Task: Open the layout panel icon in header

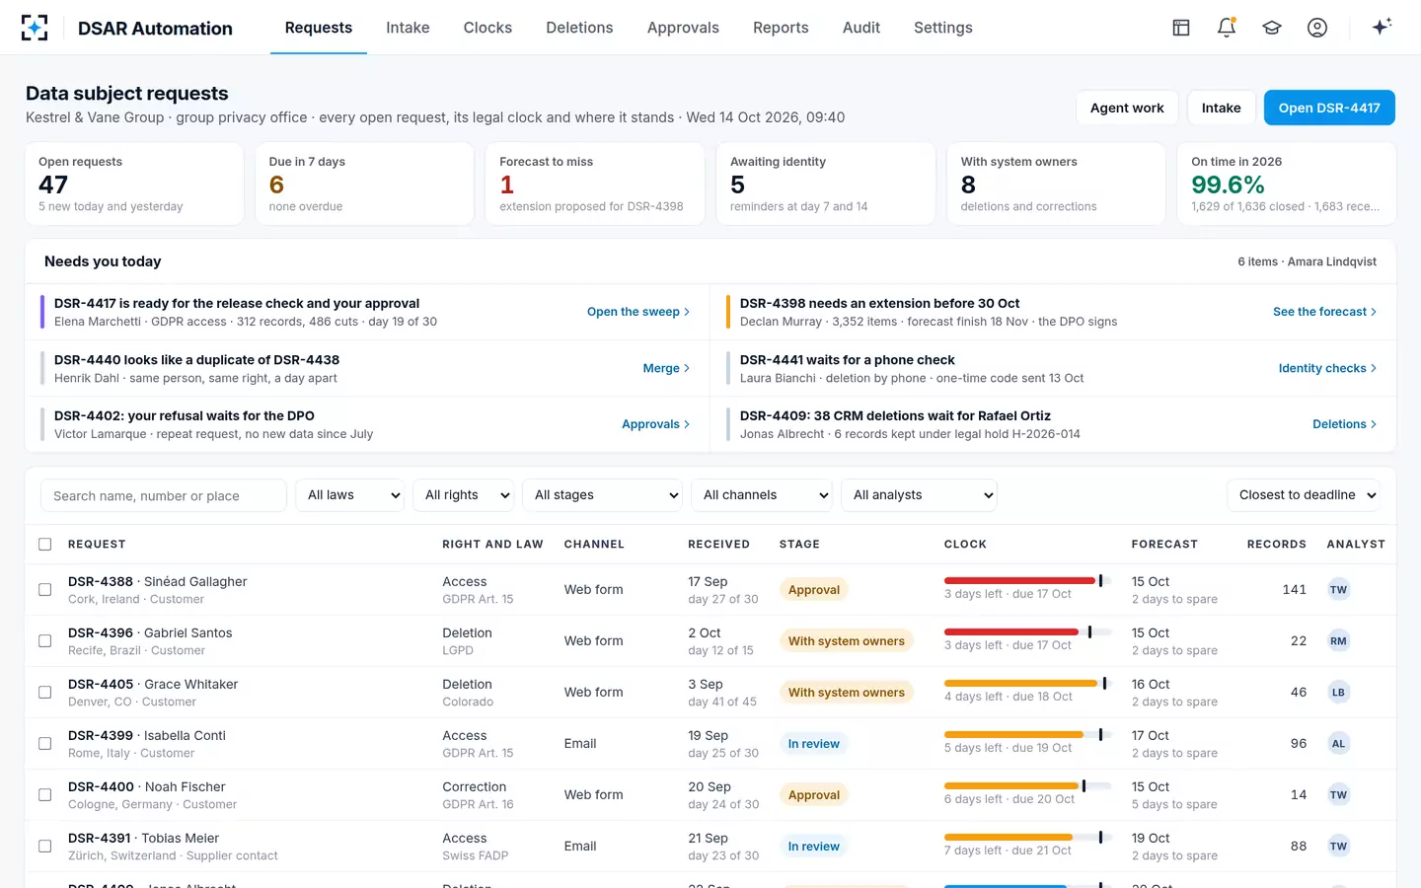Action: point(1181,28)
